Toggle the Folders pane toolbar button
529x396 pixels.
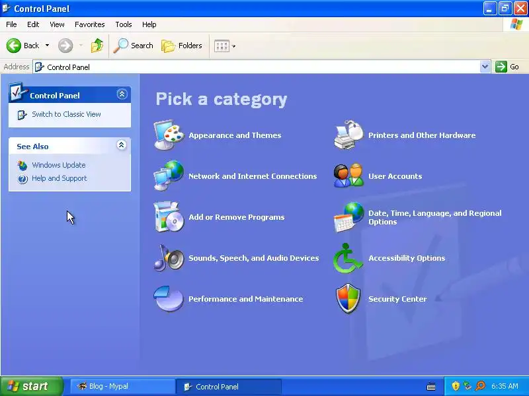tap(181, 46)
